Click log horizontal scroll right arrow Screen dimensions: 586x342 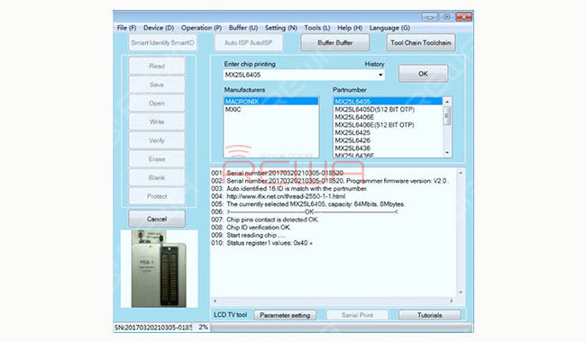452,301
